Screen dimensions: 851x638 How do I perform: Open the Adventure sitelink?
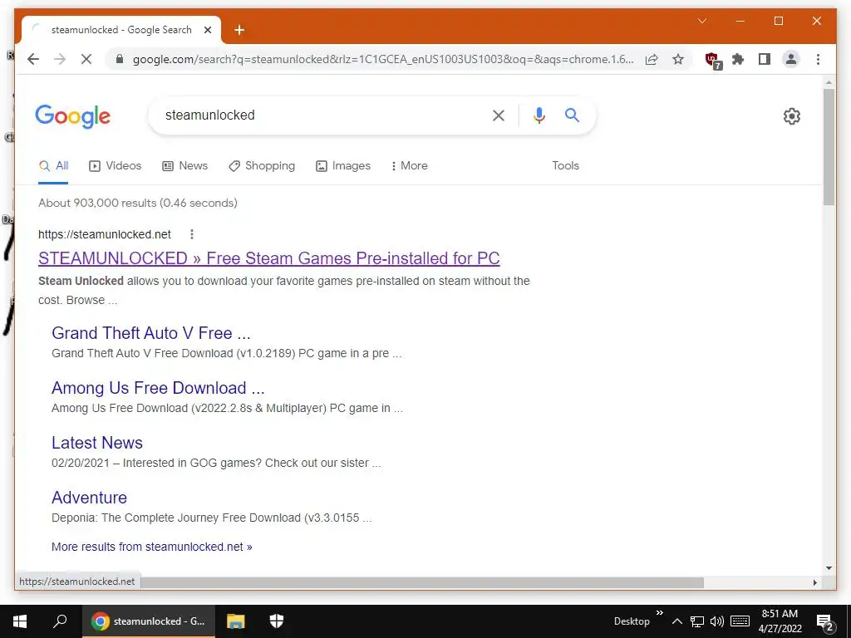(x=89, y=498)
